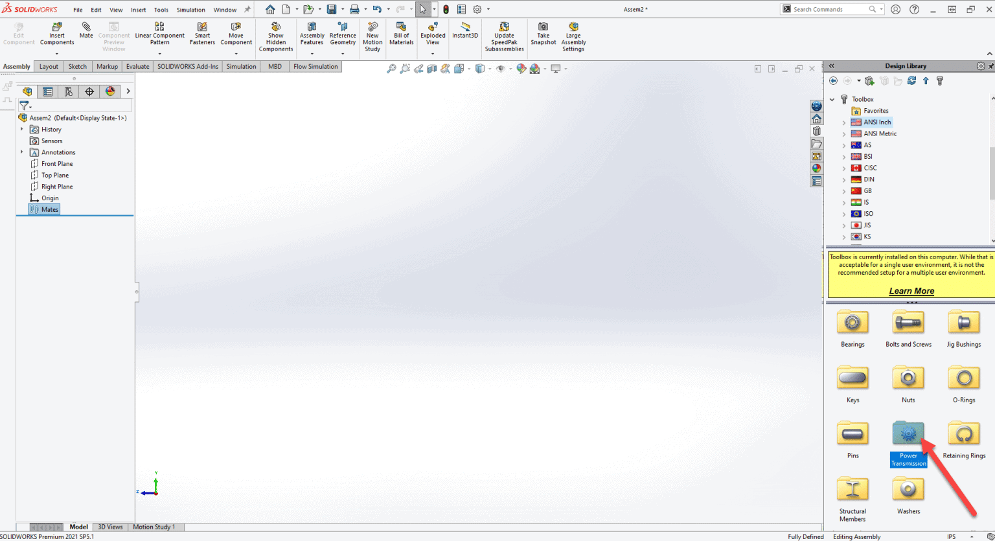
Task: Open the PropertyManager tab icon
Action: coord(47,91)
